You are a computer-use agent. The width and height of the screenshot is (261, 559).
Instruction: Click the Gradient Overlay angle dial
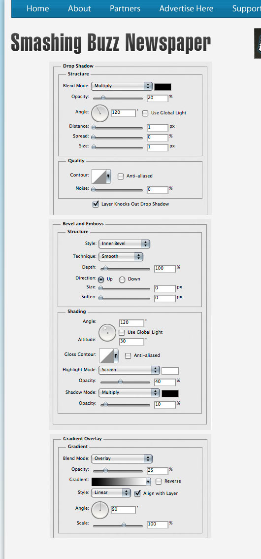[x=100, y=510]
